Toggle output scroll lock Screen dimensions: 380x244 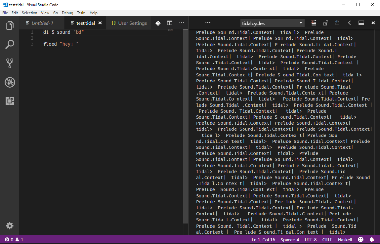pyautogui.click(x=326, y=23)
